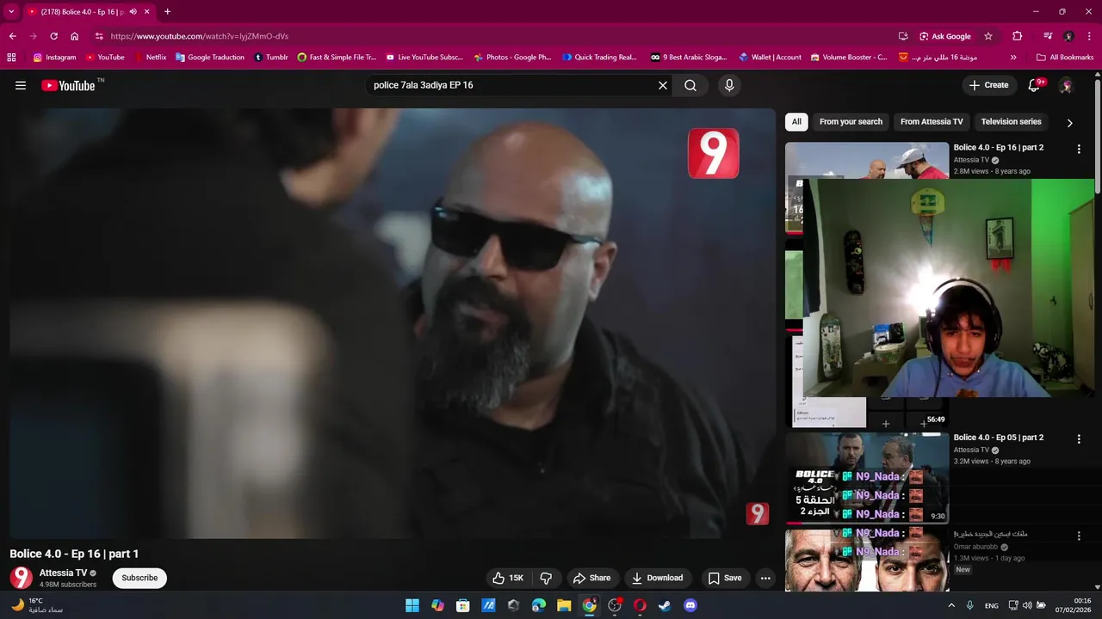Bookmark this page with the star icon
Image resolution: width=1102 pixels, height=619 pixels.
pos(988,36)
